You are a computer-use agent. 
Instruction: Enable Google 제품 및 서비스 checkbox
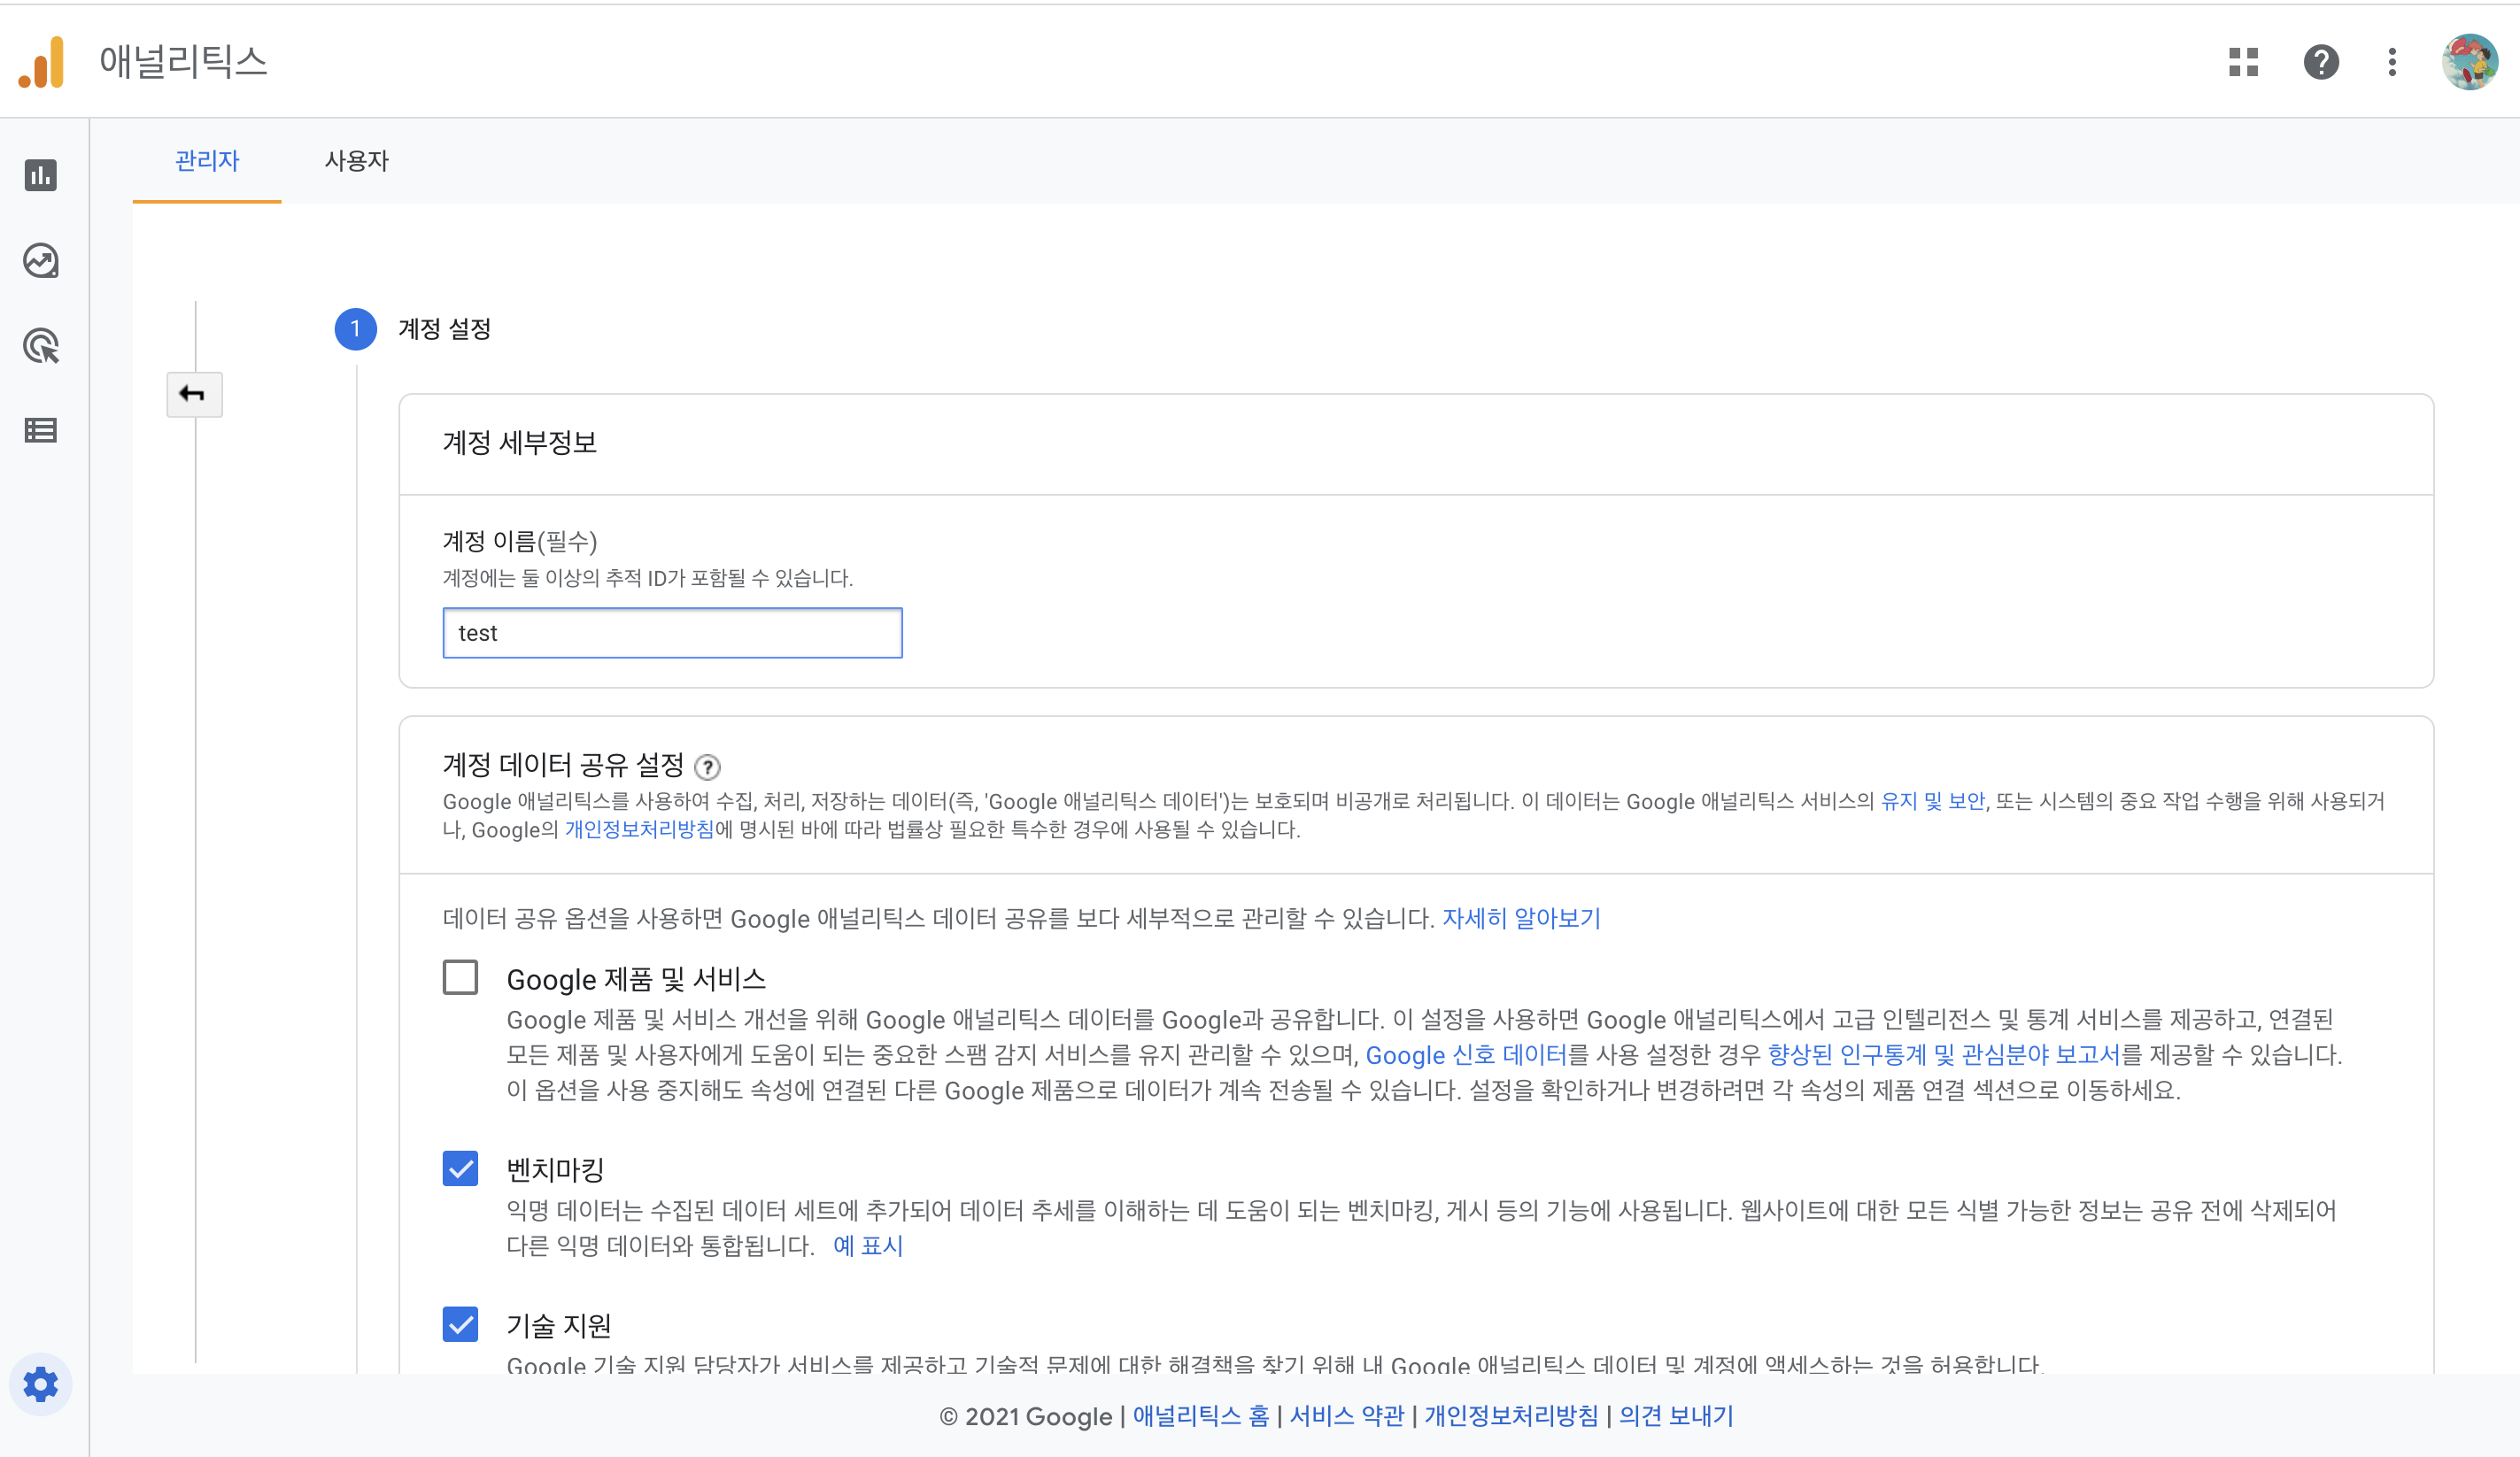(460, 977)
